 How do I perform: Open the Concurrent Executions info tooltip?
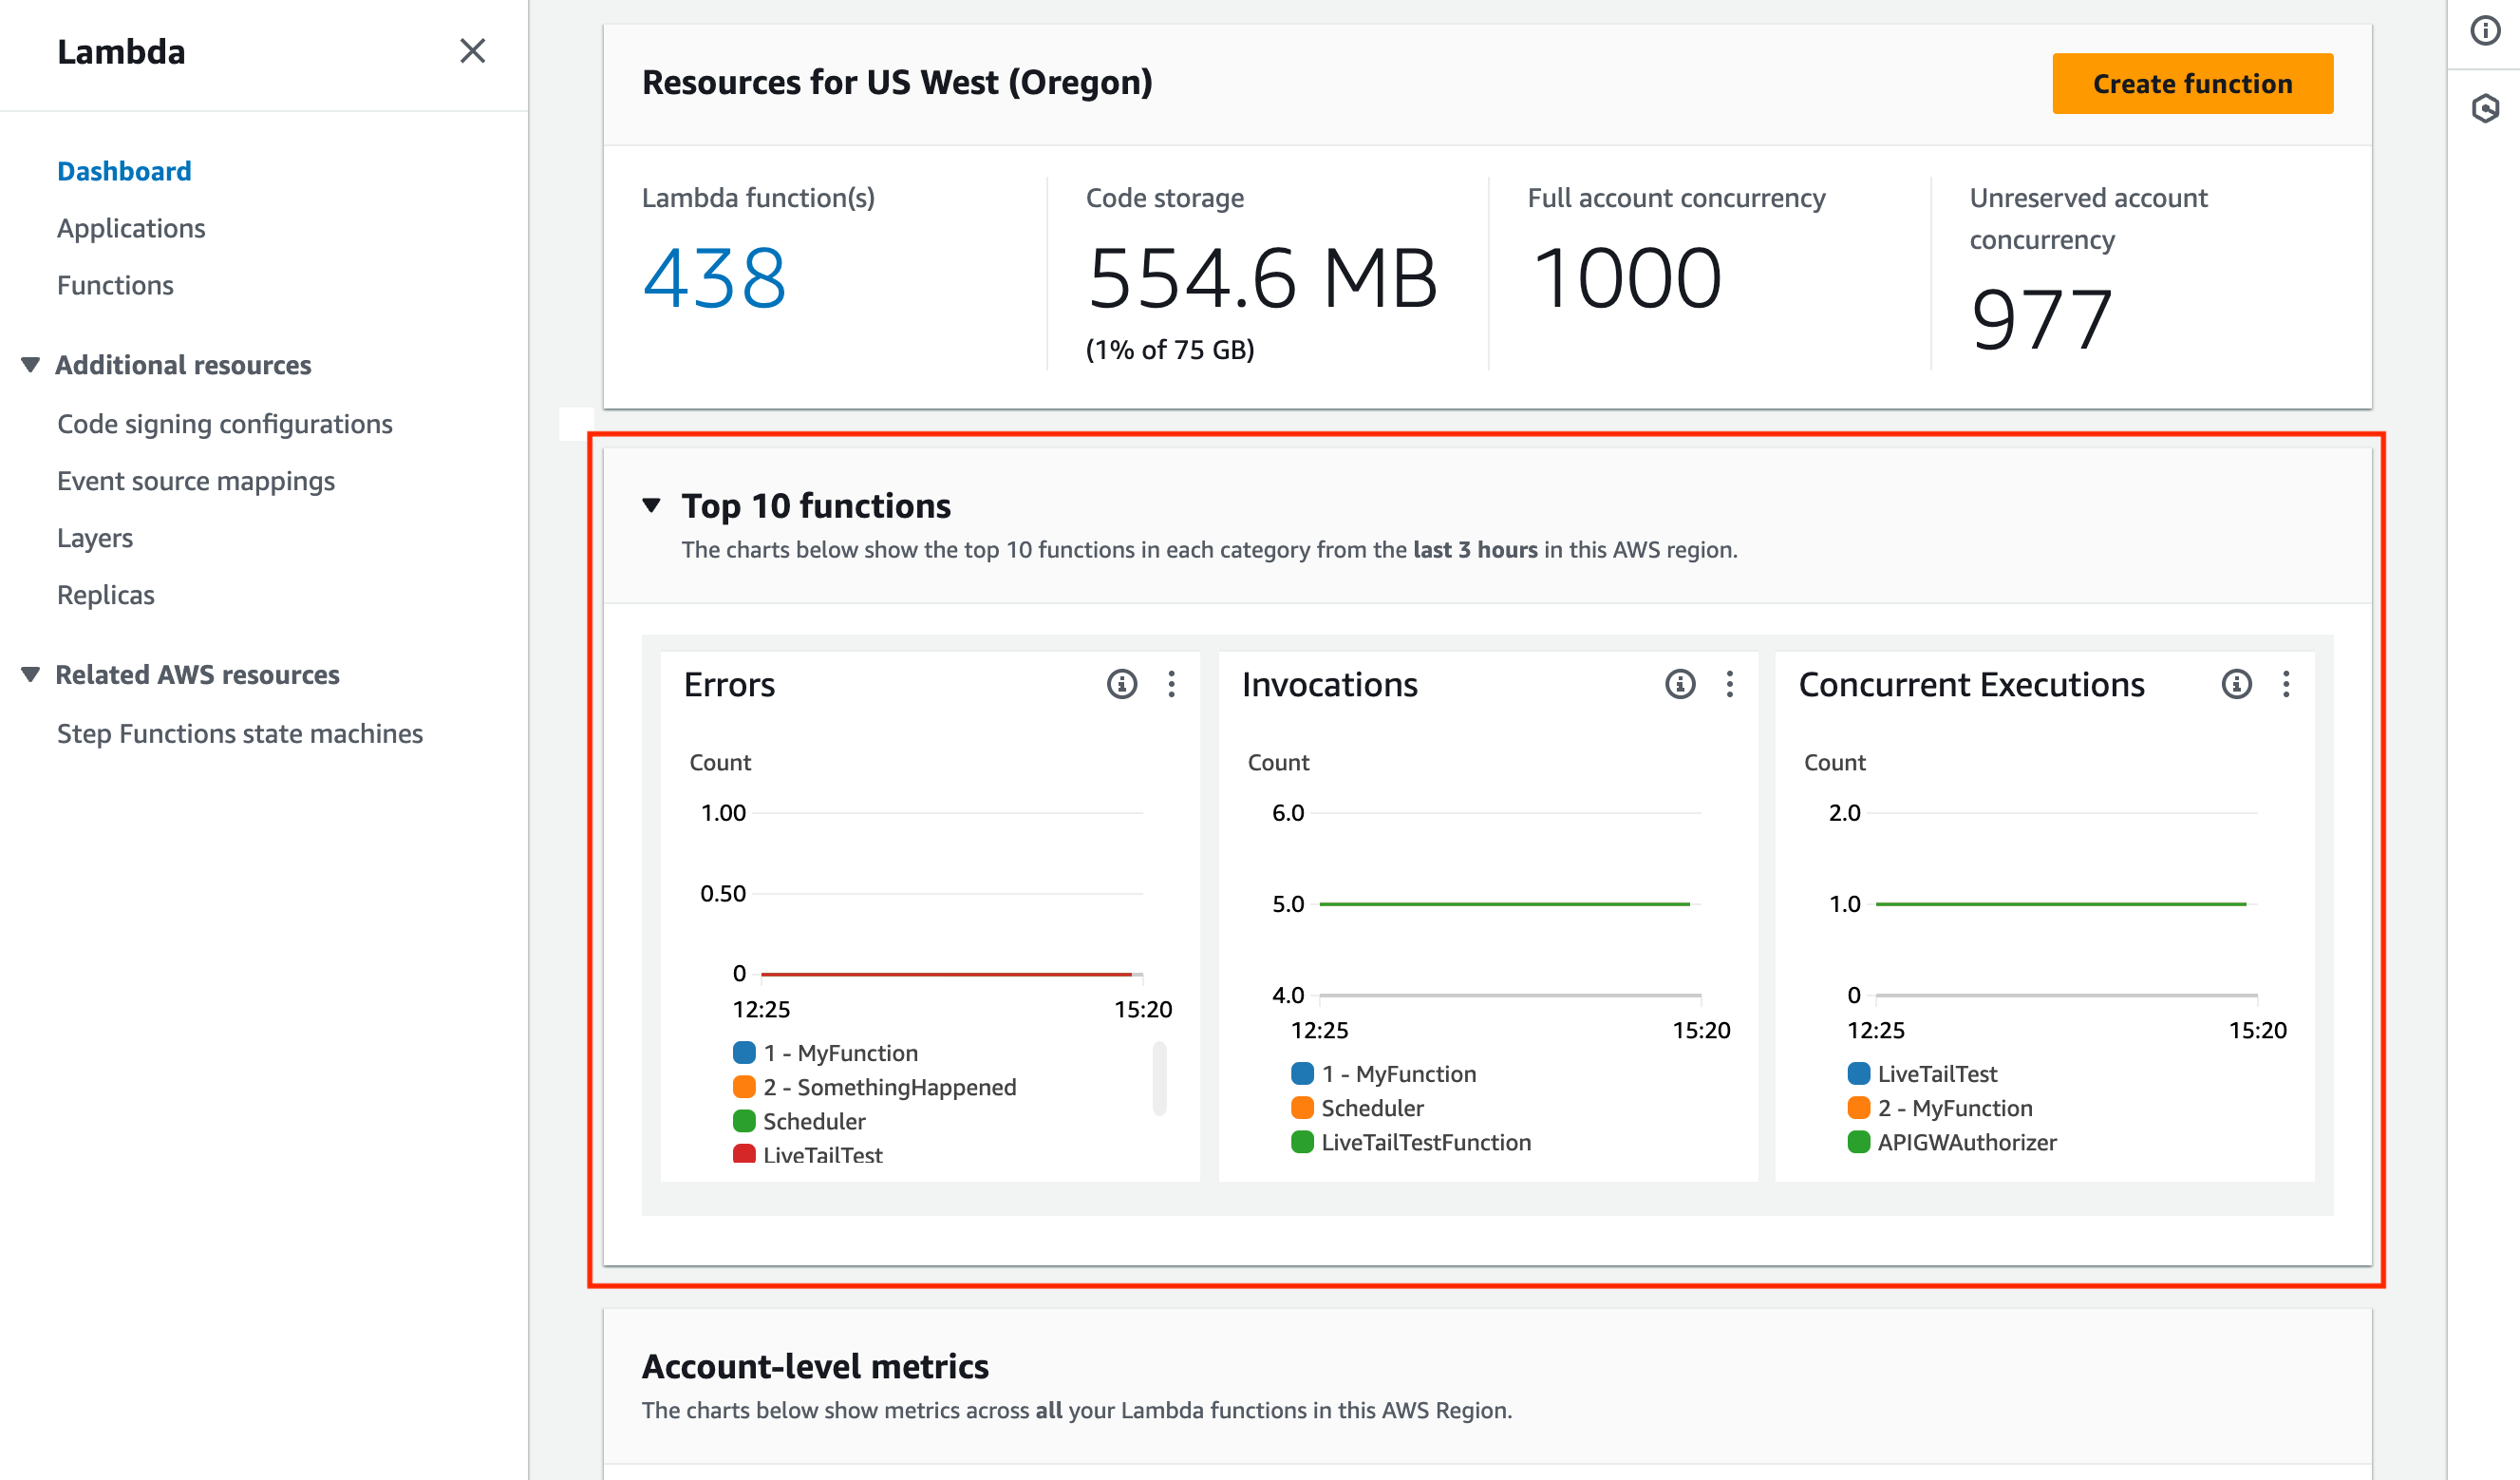point(2236,686)
